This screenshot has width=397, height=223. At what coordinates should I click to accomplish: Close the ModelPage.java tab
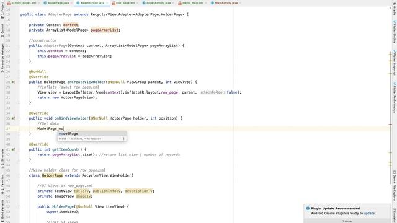(x=71, y=3)
